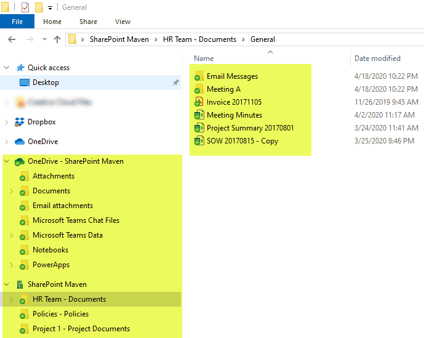Viewport: 424px width, 338px height.
Task: Open dropdown chevron before SharePoint Maven breadcrumb
Action: click(82, 39)
